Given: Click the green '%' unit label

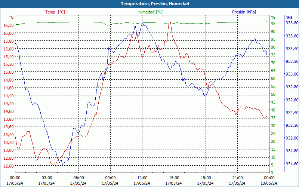Looking at the screenshot, I should point(273,17).
